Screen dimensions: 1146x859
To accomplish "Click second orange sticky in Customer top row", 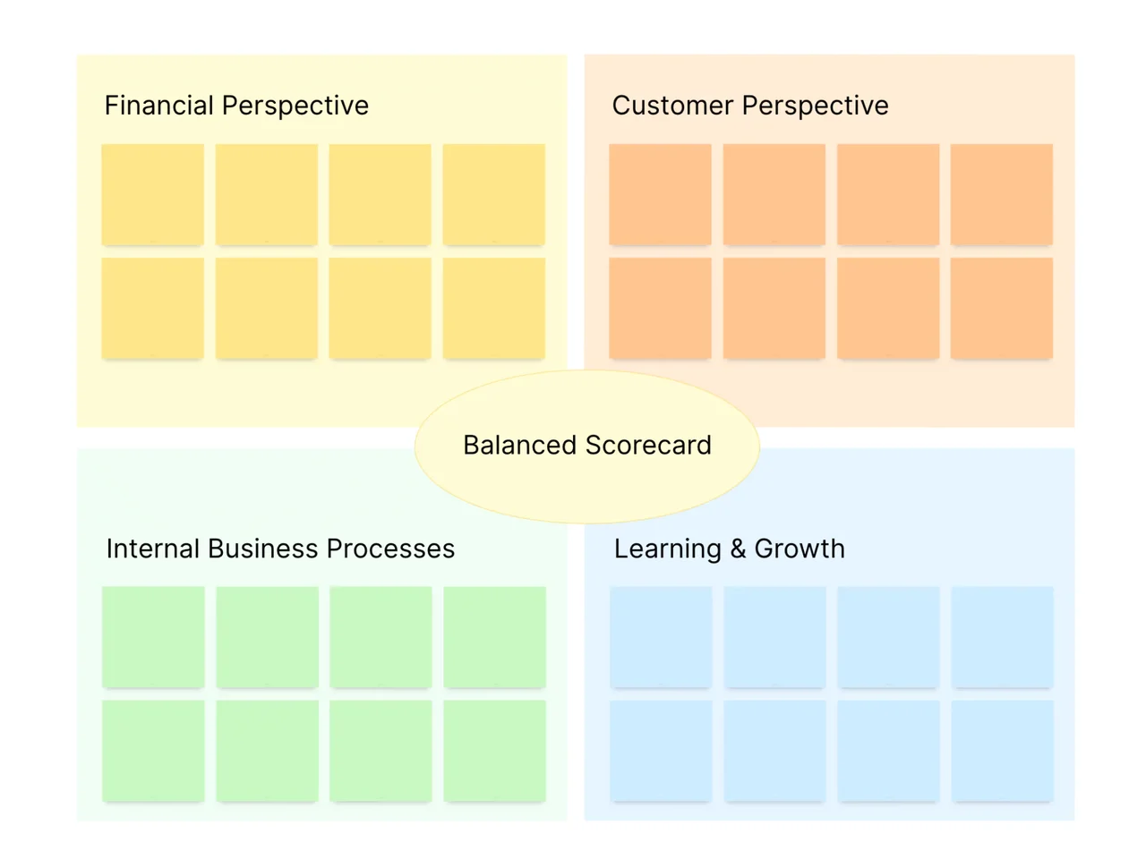I will click(x=774, y=194).
